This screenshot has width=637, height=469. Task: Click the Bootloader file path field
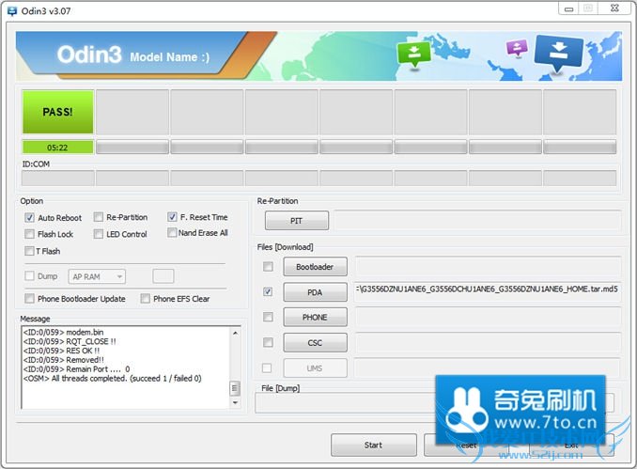[488, 266]
